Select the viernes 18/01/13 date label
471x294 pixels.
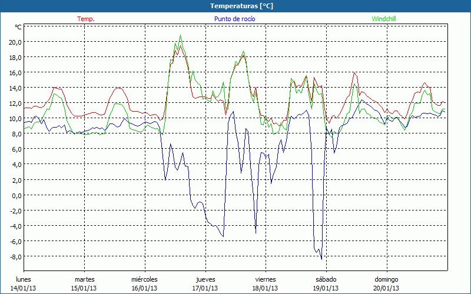click(266, 283)
